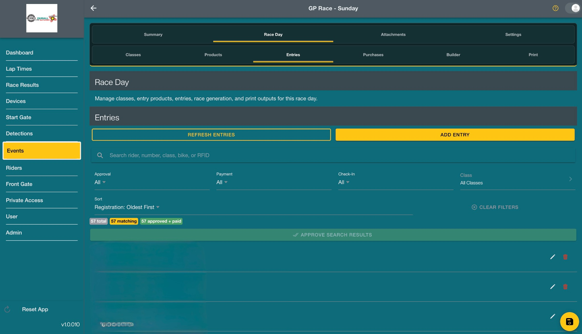582x334 pixels.
Task: Click the Reset App refresh icon
Action: pyautogui.click(x=7, y=309)
